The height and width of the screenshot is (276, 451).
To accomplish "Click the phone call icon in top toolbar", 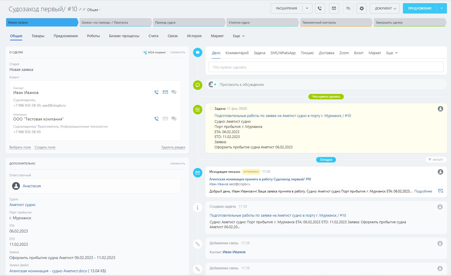I will pyautogui.click(x=320, y=8).
